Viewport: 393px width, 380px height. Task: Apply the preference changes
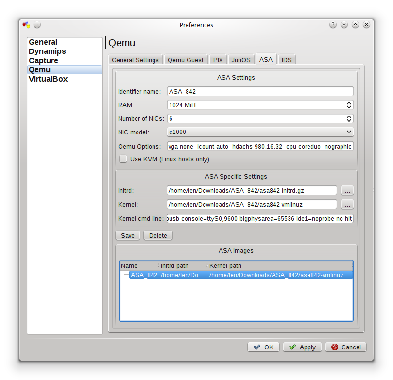pyautogui.click(x=302, y=347)
